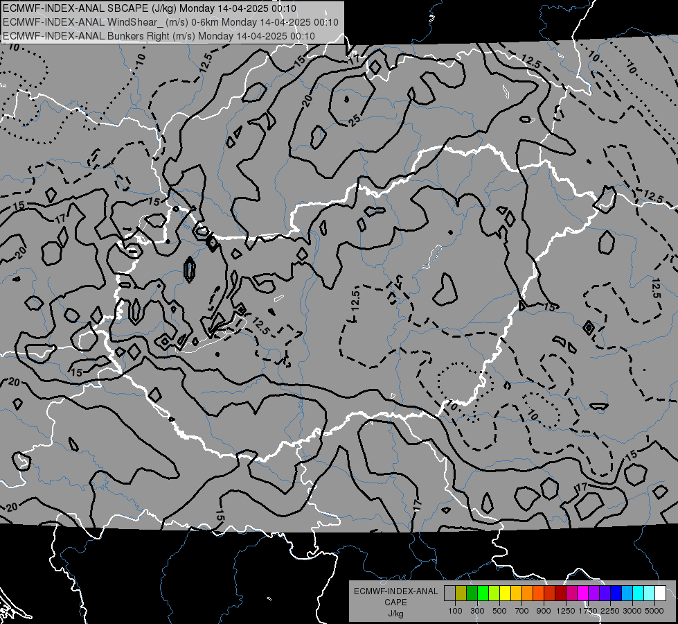Click the 900 tick value in legend
The height and width of the screenshot is (624, 678).
tap(544, 611)
